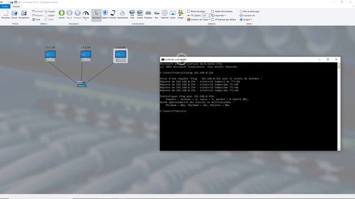Image resolution: width=355 pixels, height=199 pixels.
Task: Insert an Image icon
Action: (181, 14)
